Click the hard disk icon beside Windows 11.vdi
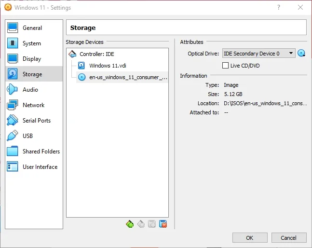This screenshot has width=312, height=248. (x=81, y=66)
